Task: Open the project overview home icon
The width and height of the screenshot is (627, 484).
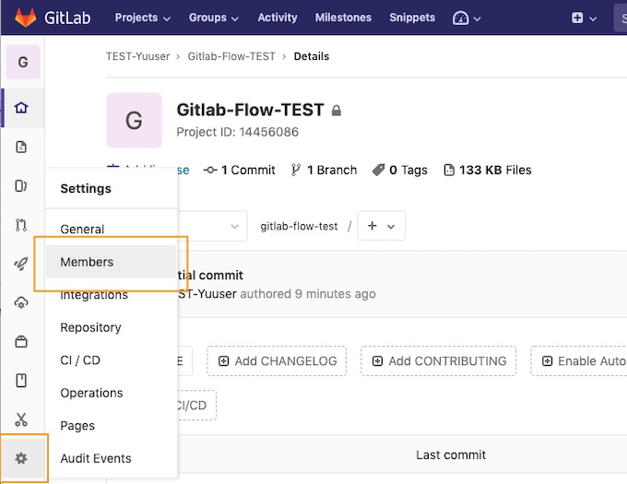Action: tap(21, 108)
